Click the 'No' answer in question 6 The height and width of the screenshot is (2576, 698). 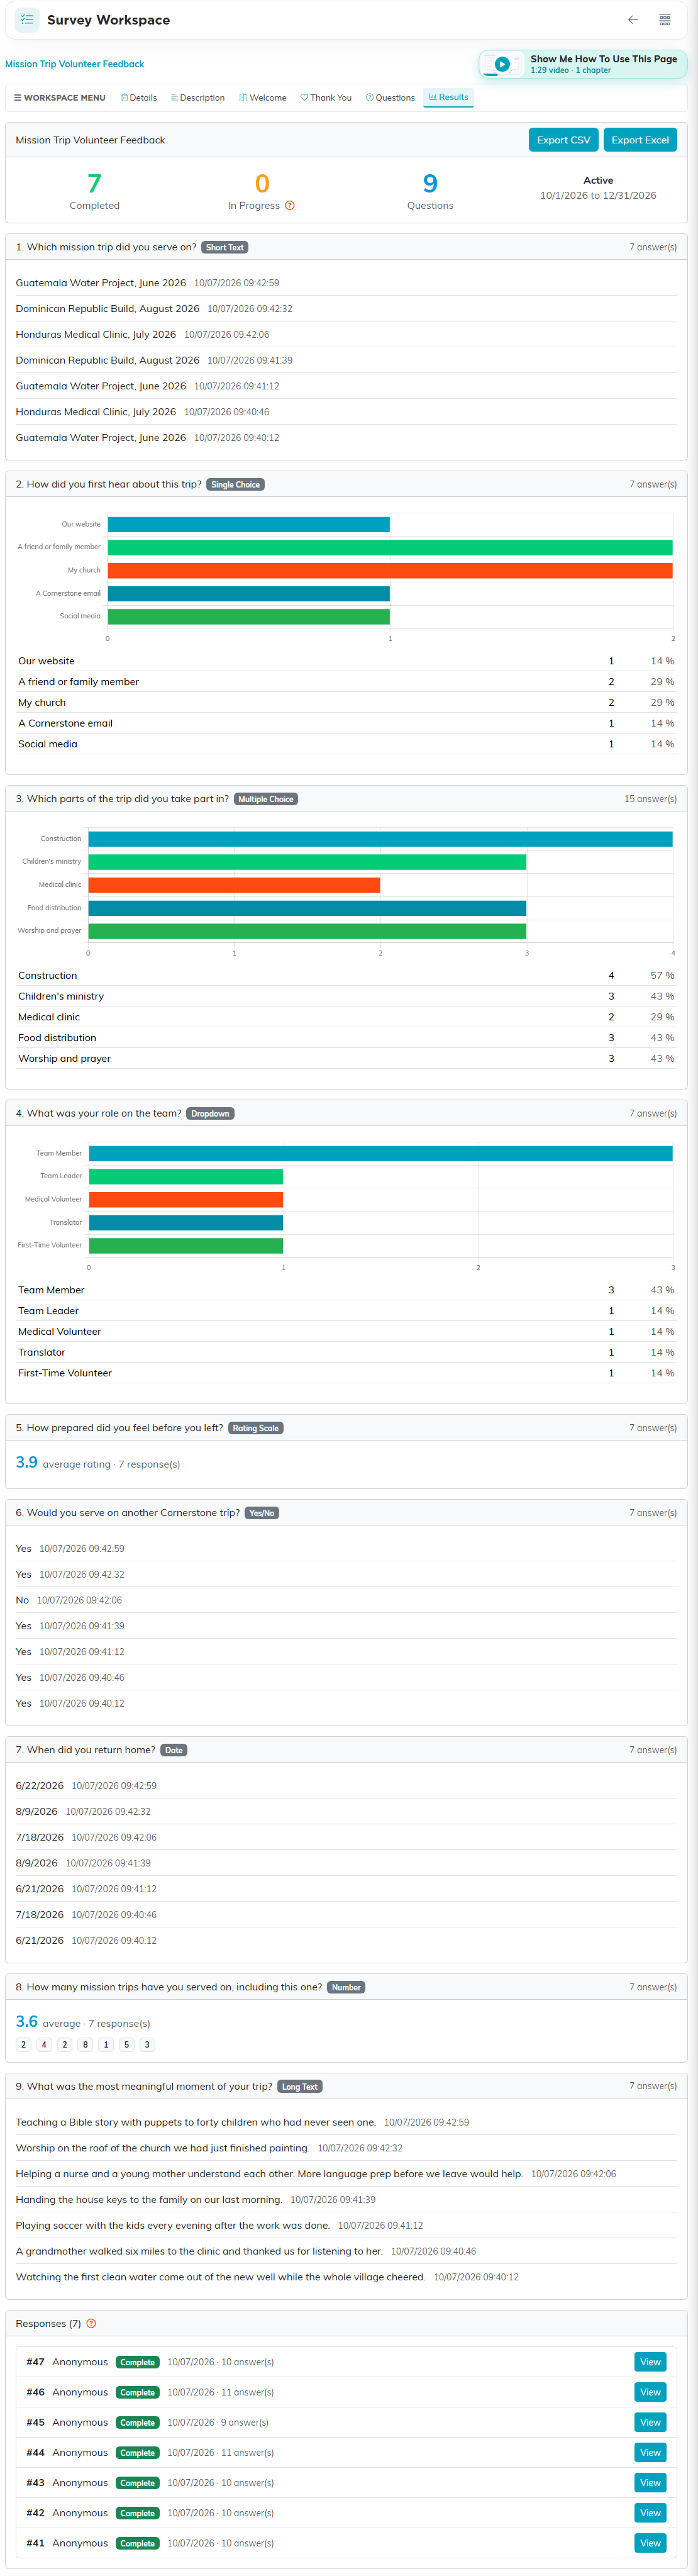[22, 1600]
